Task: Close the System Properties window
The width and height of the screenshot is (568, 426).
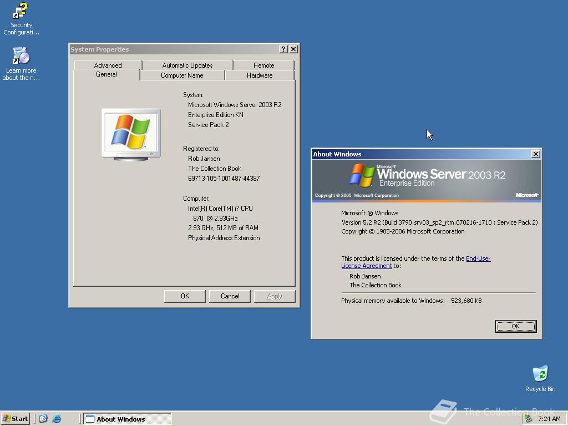Action: 293,49
